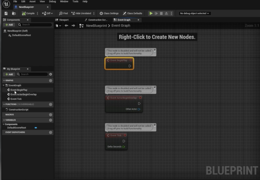Image resolution: width=260 pixels, height=180 pixels.
Task: Open Class Settings
Action: pos(109,13)
